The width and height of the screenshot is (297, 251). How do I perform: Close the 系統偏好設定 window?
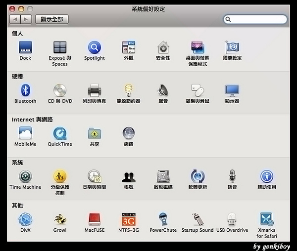click(x=12, y=9)
